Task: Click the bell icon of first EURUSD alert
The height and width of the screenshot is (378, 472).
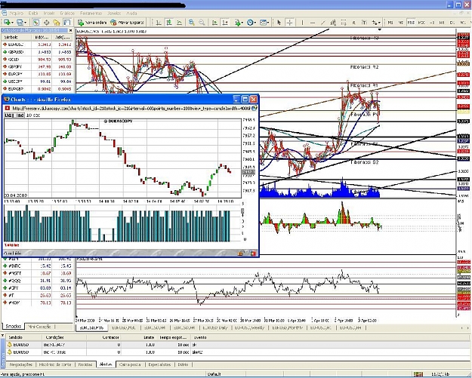Action: (x=10, y=345)
